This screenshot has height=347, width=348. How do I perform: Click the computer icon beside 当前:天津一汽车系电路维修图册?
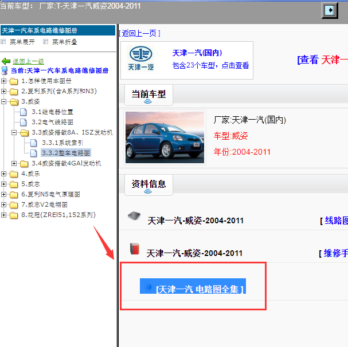tap(5, 70)
